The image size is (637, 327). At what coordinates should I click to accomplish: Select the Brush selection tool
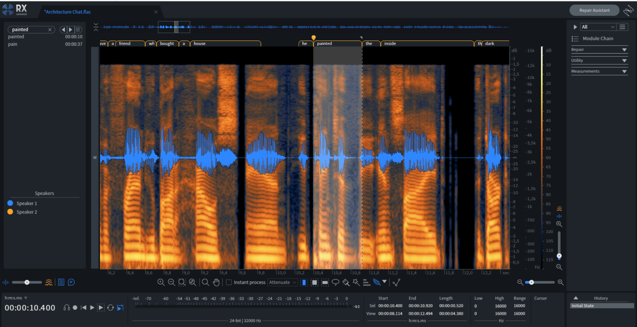point(346,282)
